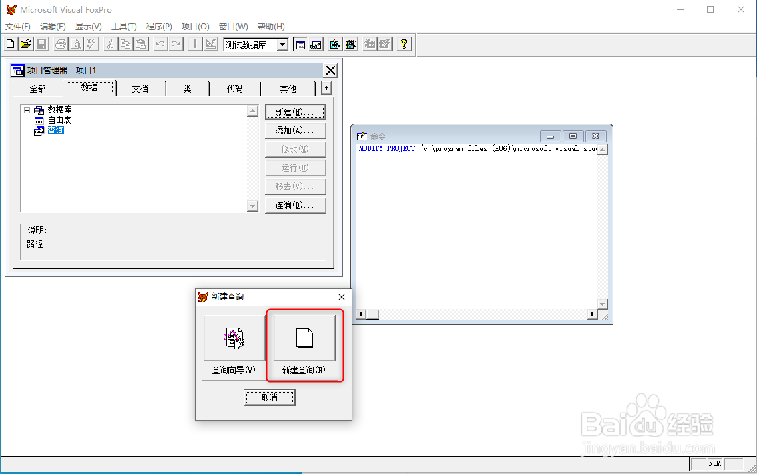Click the Run exclamation toolbar icon
757x474 pixels.
point(194,45)
